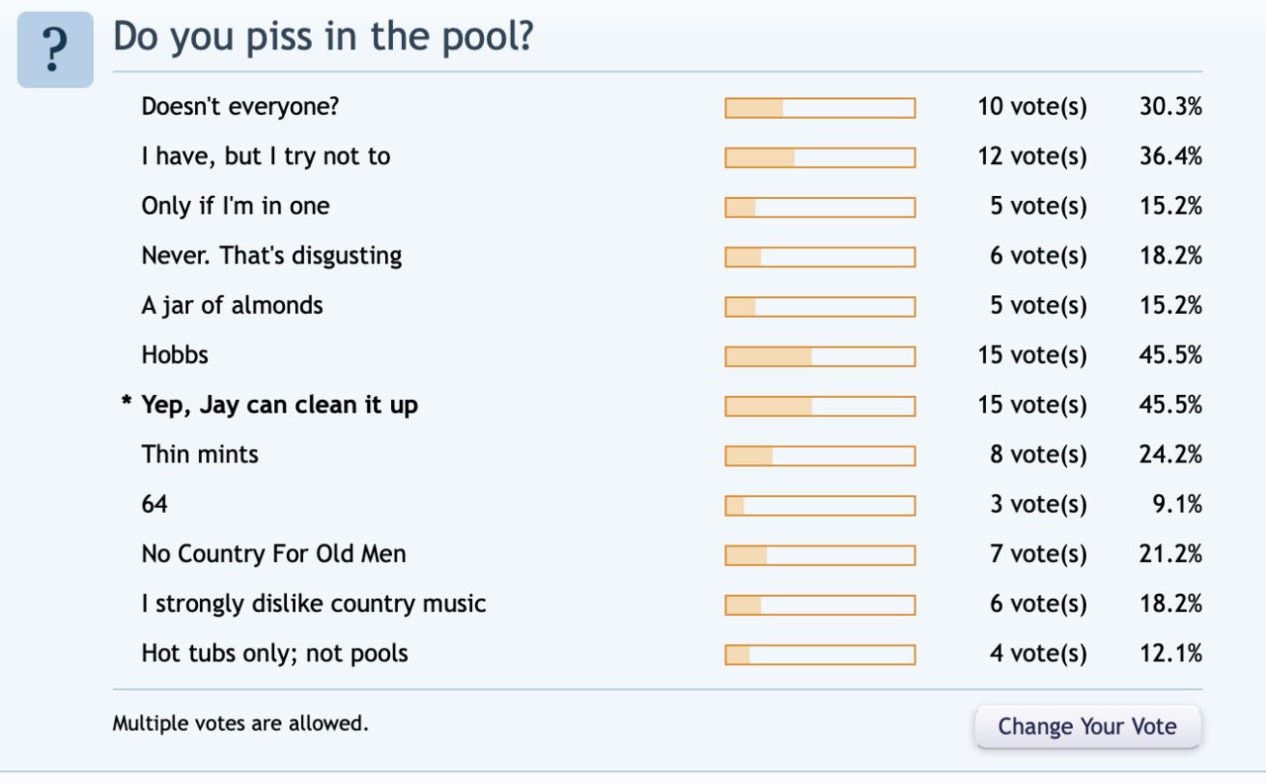Click the Hobbs result progress bar
Viewport: 1266px width, 784px height.
click(x=821, y=356)
